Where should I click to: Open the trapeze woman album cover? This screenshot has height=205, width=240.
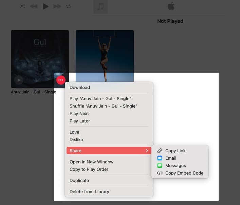click(x=105, y=56)
